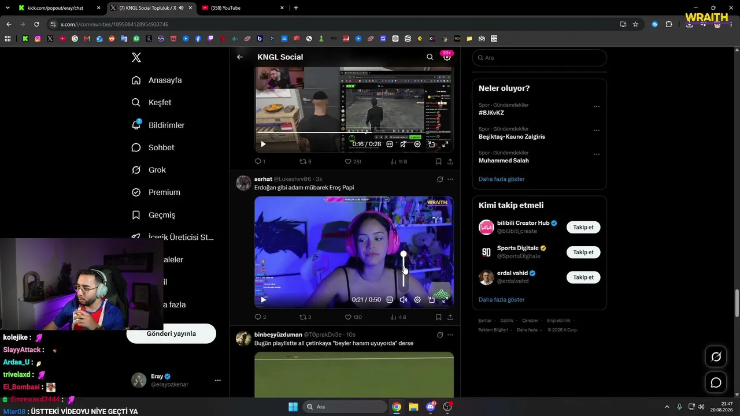
Task: Enter fullscreen on the 0:16 video
Action: click(445, 144)
